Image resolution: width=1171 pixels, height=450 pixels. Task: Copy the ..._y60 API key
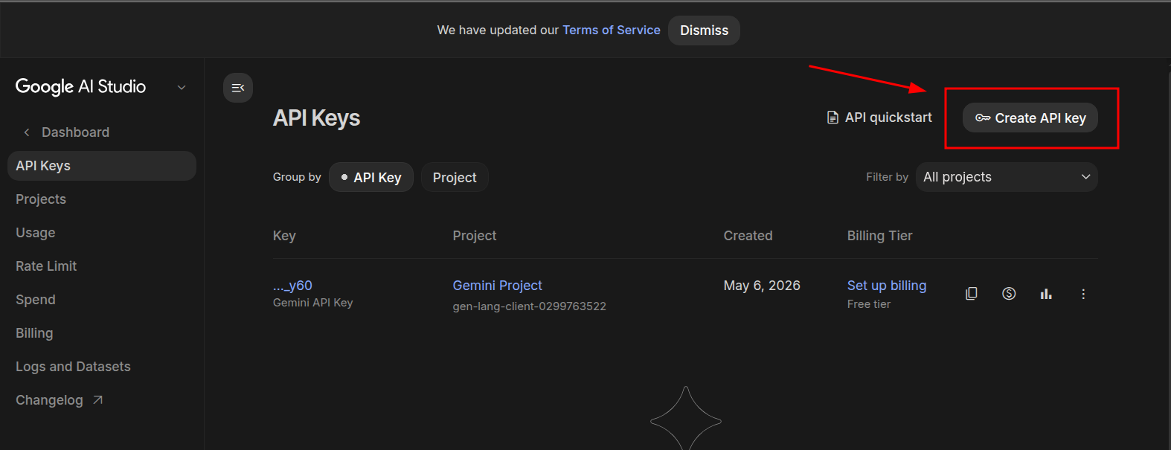pos(972,294)
